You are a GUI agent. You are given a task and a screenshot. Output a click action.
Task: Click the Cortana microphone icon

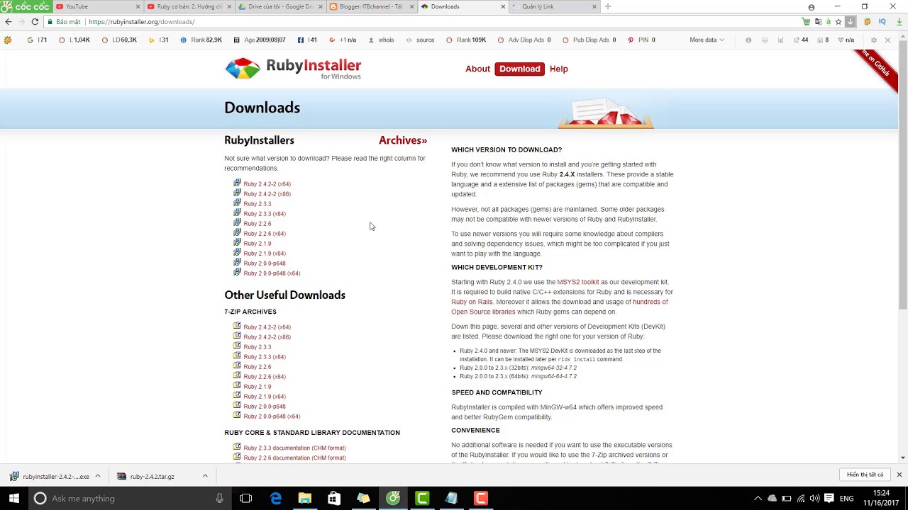point(220,499)
